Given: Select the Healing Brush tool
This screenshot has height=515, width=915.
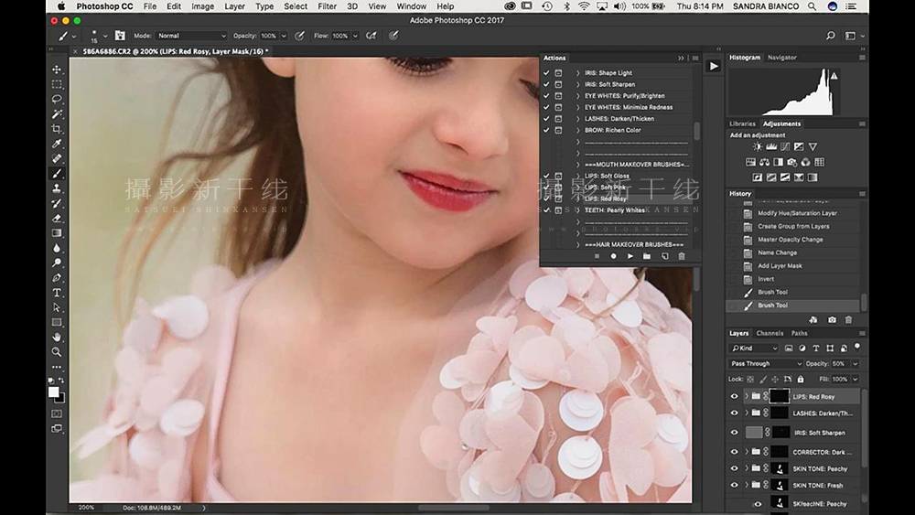Looking at the screenshot, I should (x=57, y=158).
